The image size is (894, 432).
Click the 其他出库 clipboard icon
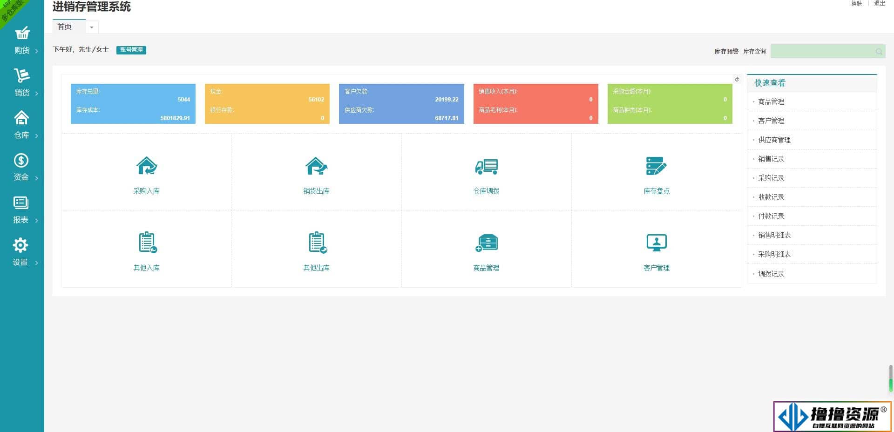click(x=318, y=242)
